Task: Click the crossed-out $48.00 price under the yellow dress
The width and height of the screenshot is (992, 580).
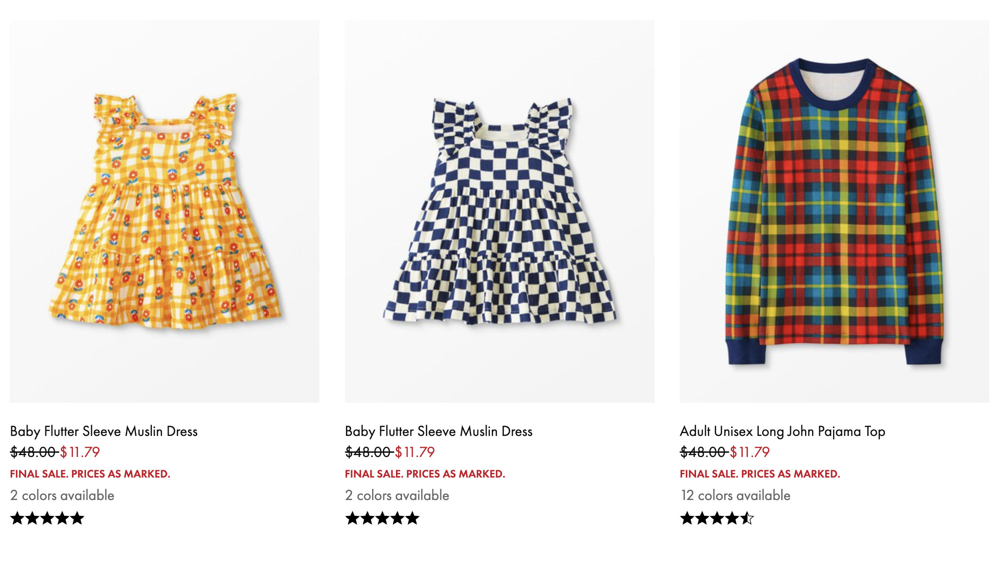Action: click(x=33, y=452)
